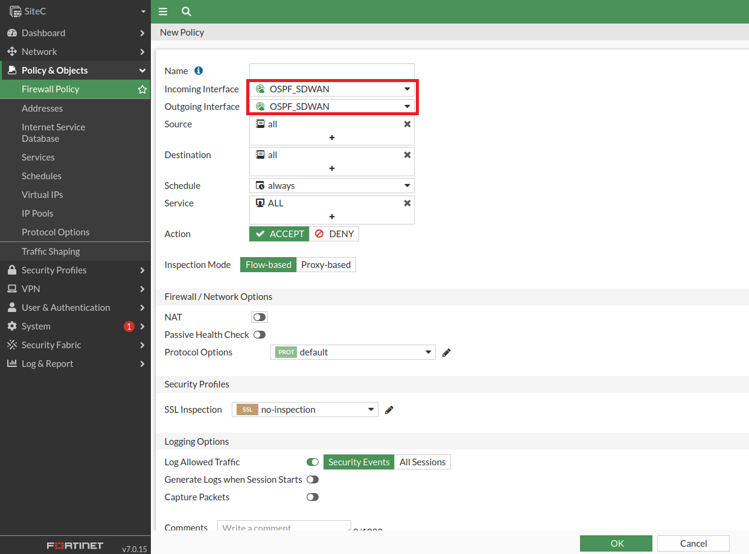Click OK to save policy
This screenshot has width=749, height=554.
616,543
